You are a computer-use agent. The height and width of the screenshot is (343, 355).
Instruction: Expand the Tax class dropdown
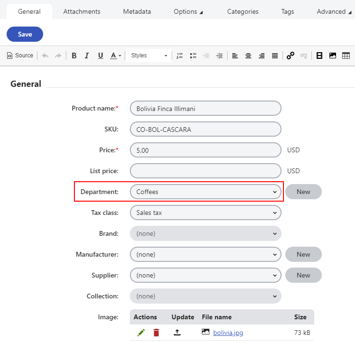tap(205, 213)
